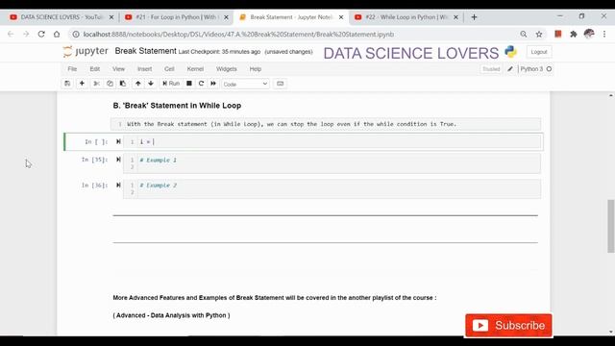
Task: Open the File menu
Action: click(72, 69)
